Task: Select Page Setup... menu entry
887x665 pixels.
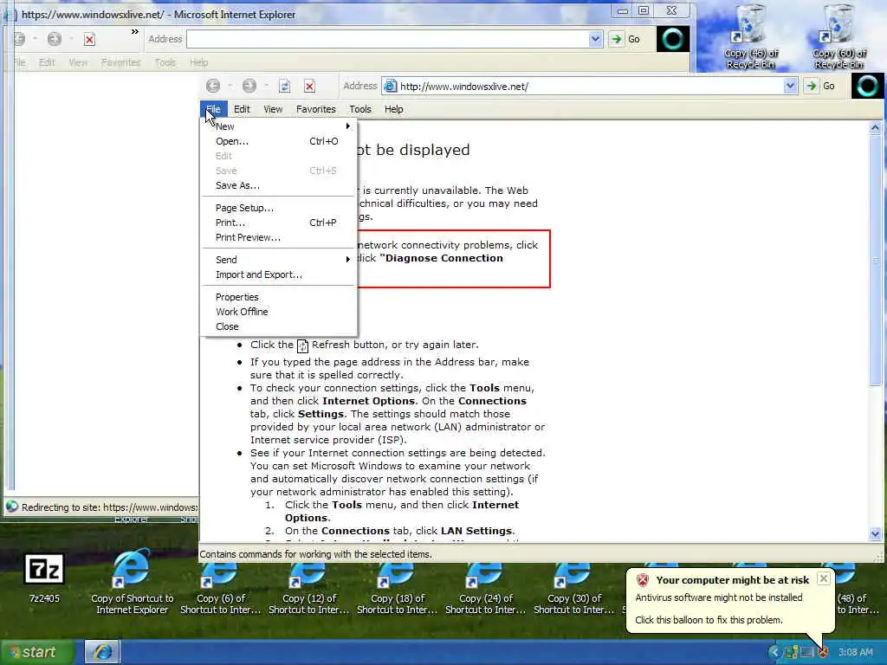Action: point(280,208)
